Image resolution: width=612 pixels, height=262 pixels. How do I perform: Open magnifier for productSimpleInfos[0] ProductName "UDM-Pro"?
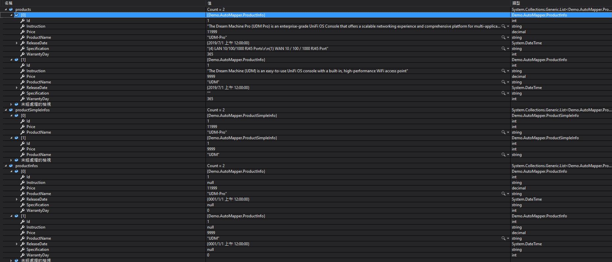tap(503, 132)
